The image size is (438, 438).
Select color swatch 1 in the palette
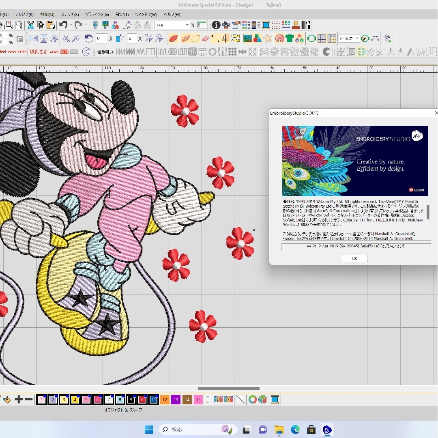coord(42,399)
